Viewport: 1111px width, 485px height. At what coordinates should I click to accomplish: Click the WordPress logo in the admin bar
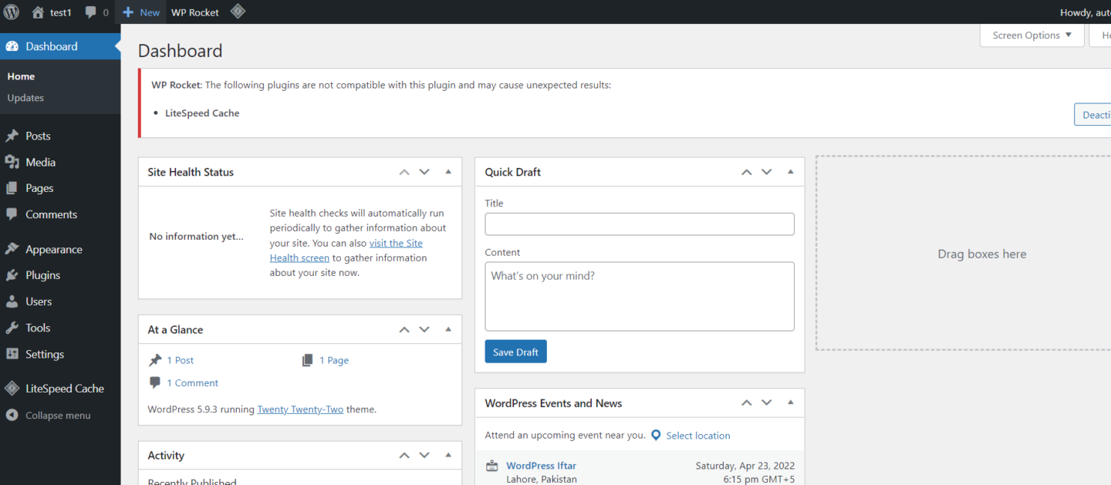click(11, 12)
